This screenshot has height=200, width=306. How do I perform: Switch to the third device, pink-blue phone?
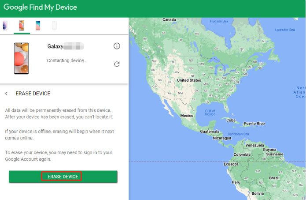(38, 26)
